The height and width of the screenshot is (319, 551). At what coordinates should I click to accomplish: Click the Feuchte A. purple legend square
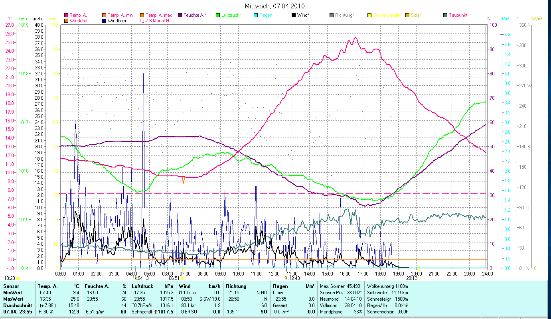point(180,15)
